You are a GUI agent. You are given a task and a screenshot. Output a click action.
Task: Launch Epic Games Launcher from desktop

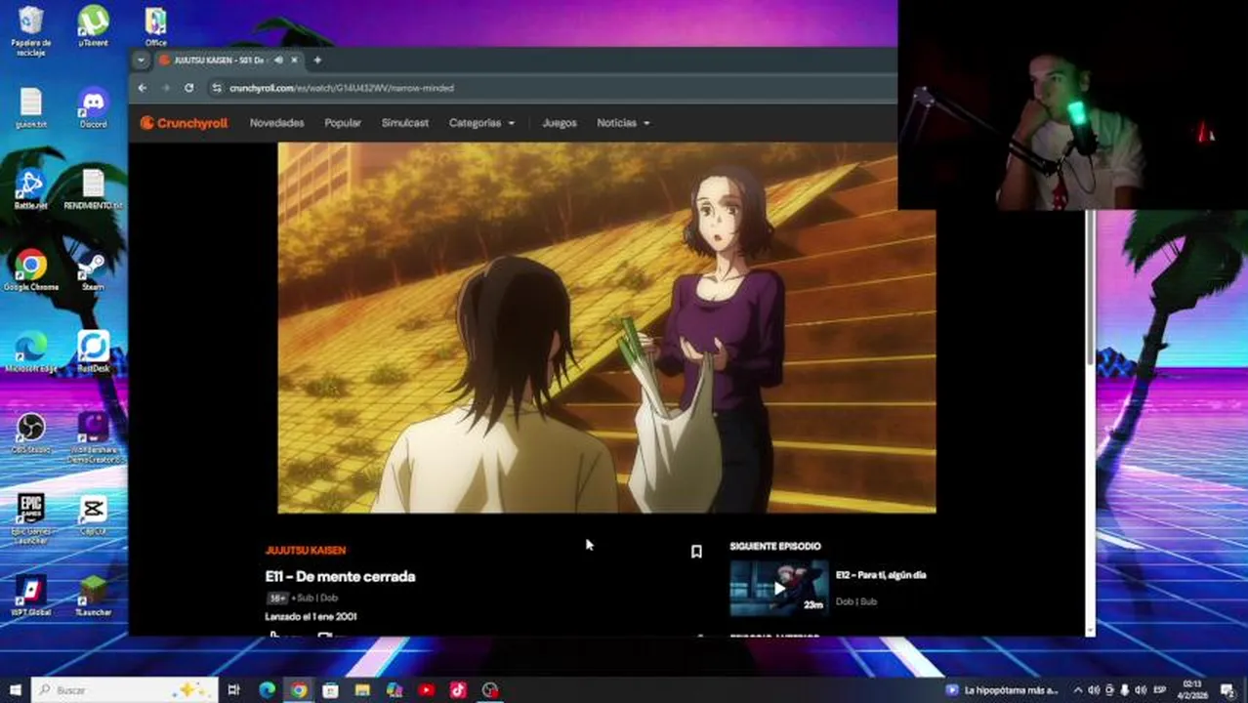point(31,518)
